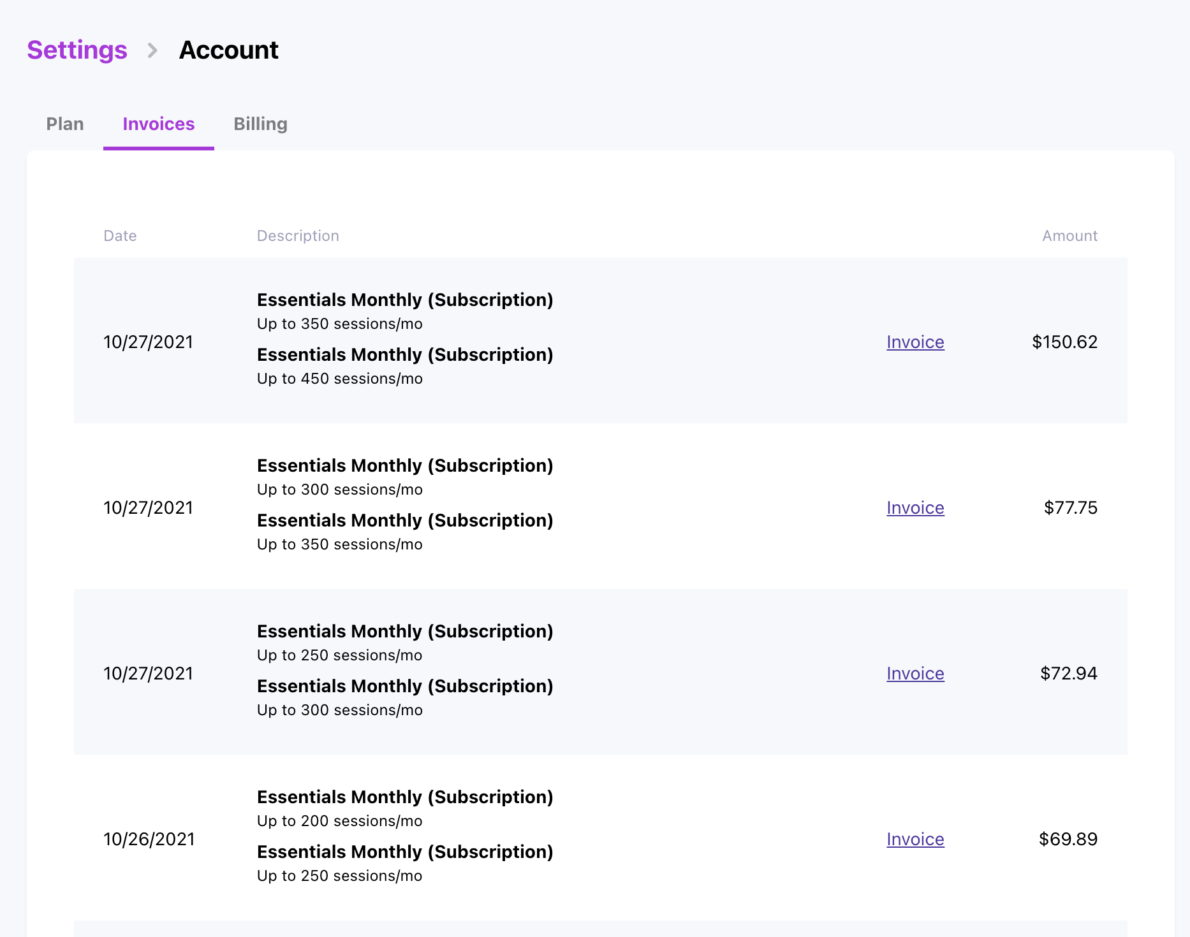Click the Account page heading
This screenshot has width=1190, height=937.
tap(228, 50)
